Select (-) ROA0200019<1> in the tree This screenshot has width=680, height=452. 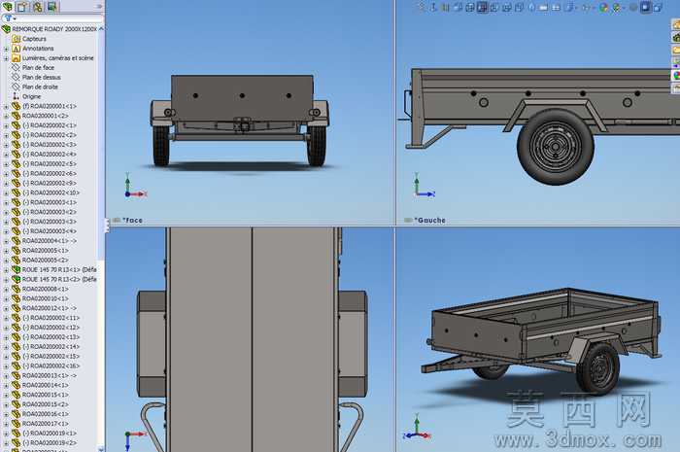(x=50, y=434)
